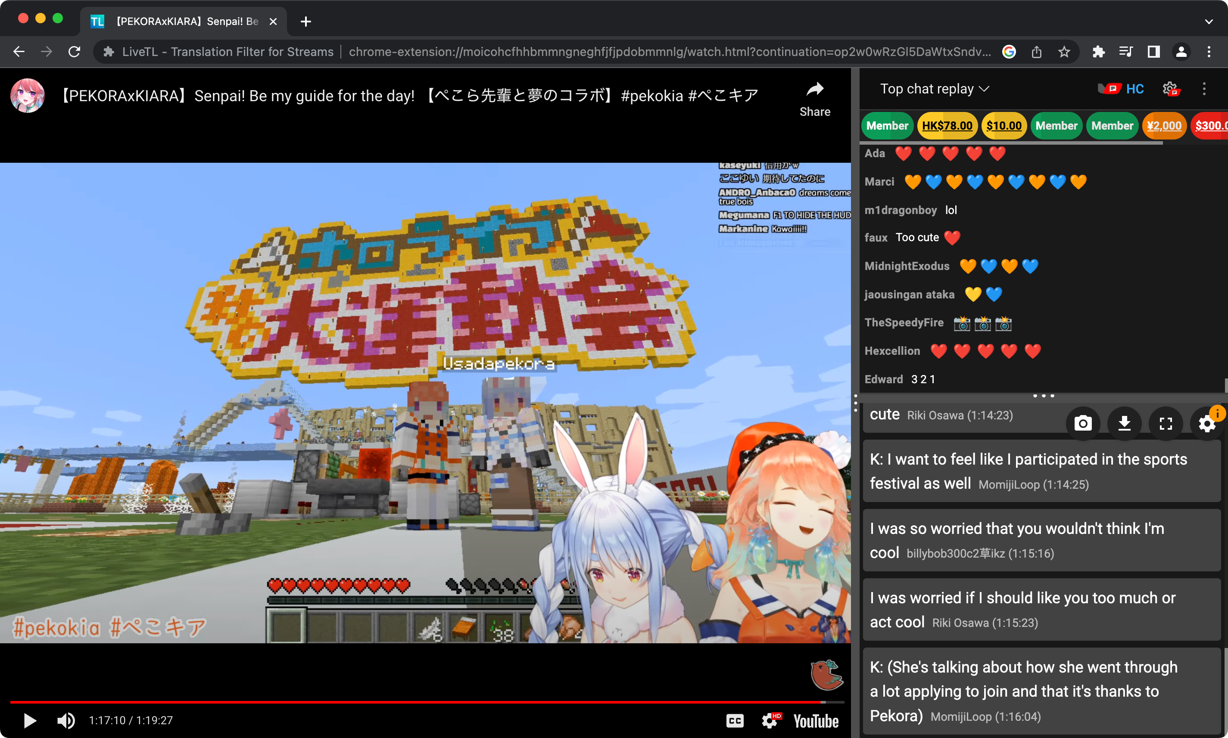The image size is (1228, 738).
Task: Take a screenshot of translations with camera icon
Action: (x=1082, y=423)
